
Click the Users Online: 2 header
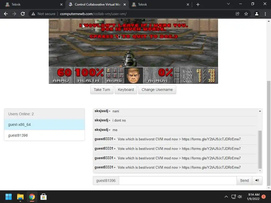point(44,114)
